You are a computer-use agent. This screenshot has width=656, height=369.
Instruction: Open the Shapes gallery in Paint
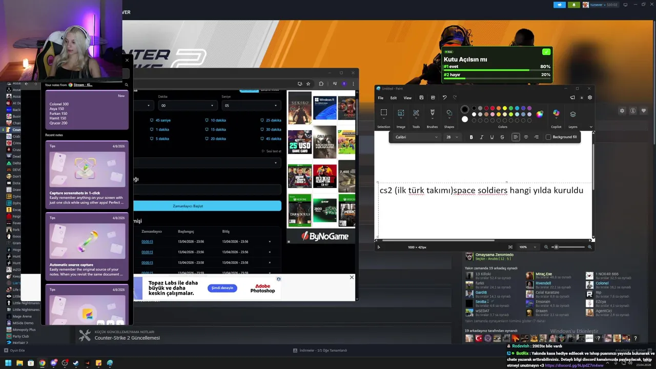click(449, 113)
